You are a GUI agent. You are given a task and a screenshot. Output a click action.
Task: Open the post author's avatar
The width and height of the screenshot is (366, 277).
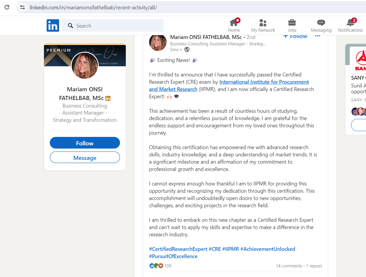158,43
